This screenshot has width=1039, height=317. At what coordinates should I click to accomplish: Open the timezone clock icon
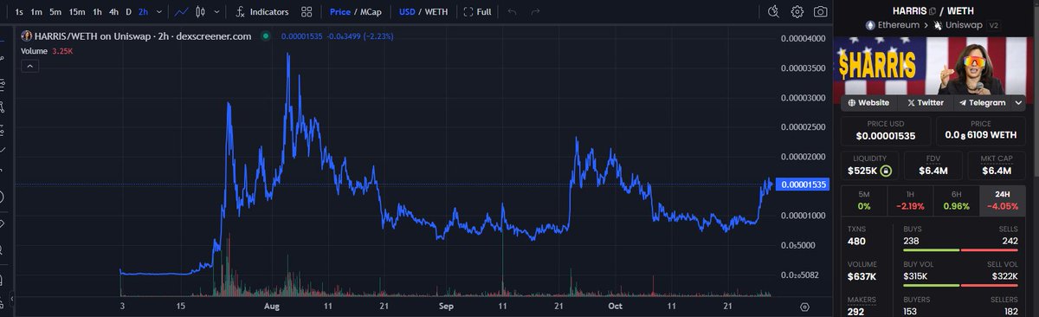pos(774,12)
